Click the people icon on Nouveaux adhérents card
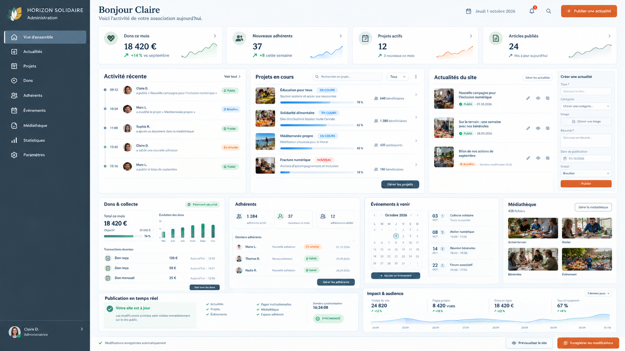The width and height of the screenshot is (625, 351). pos(239,38)
